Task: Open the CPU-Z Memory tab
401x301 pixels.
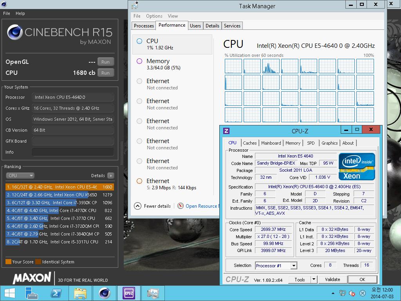Action: tap(293, 143)
